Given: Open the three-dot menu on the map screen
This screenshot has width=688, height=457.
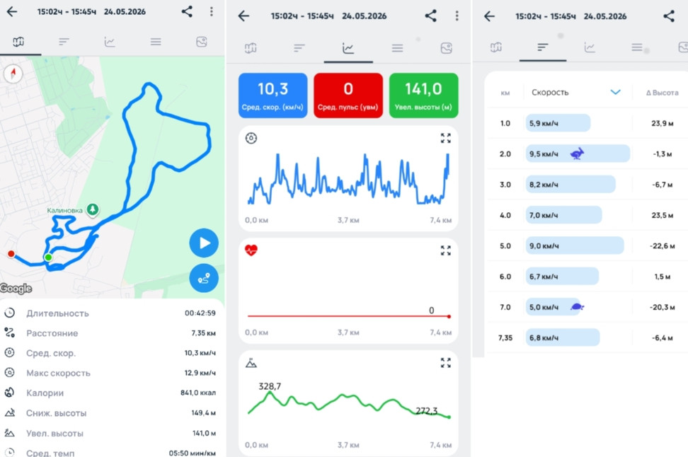Looking at the screenshot, I should [x=212, y=11].
